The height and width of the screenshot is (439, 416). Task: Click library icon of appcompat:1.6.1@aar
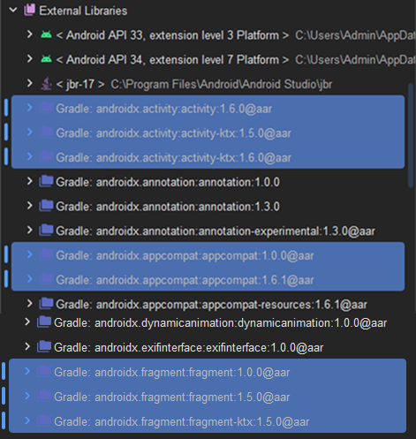click(x=46, y=279)
